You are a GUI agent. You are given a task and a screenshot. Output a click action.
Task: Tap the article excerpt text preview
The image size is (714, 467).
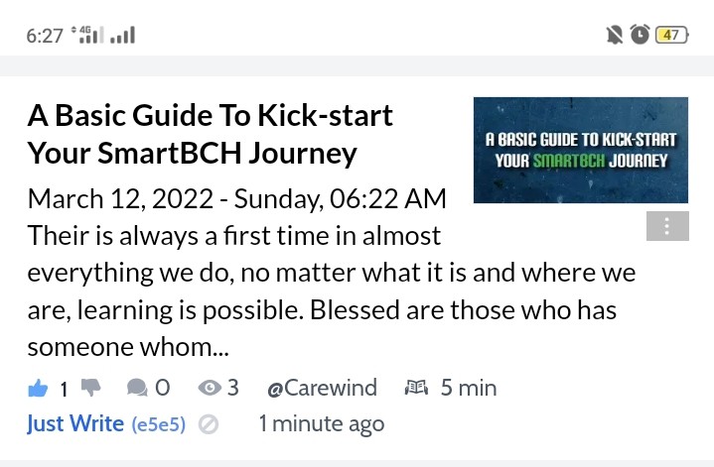331,292
